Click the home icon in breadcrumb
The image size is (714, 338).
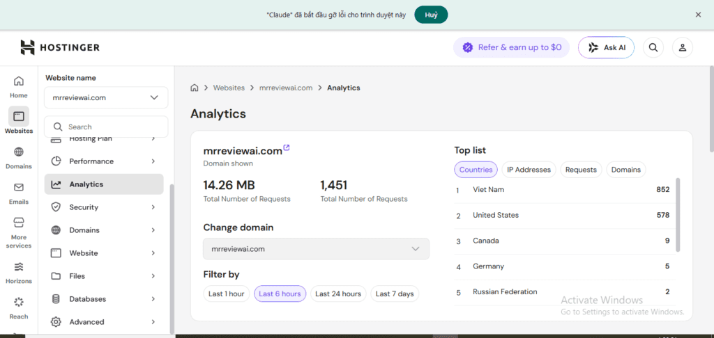click(195, 88)
